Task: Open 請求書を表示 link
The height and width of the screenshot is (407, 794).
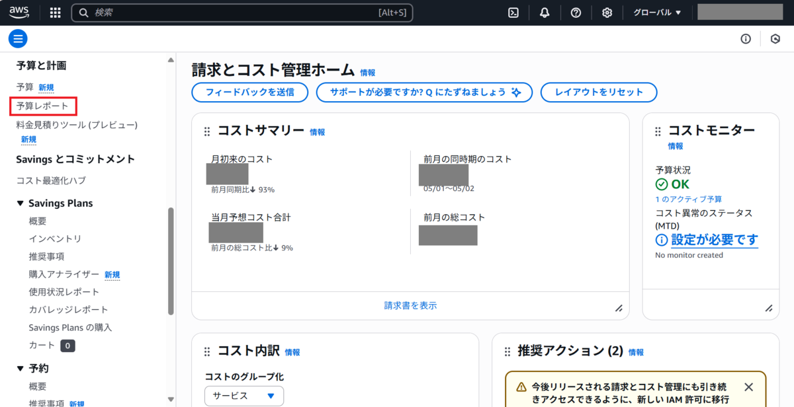Action: point(410,306)
